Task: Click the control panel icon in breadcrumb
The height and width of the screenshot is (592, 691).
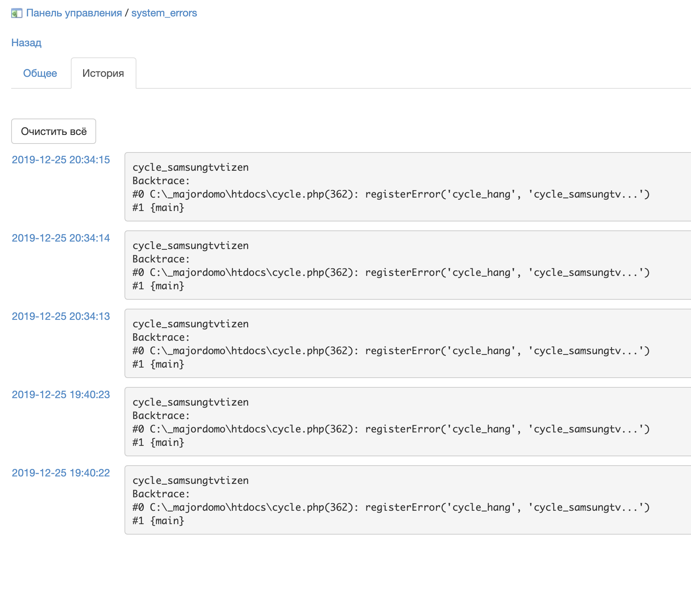Action: point(17,13)
